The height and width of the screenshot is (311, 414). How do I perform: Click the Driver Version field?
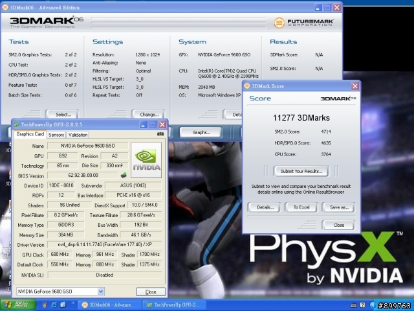click(105, 245)
